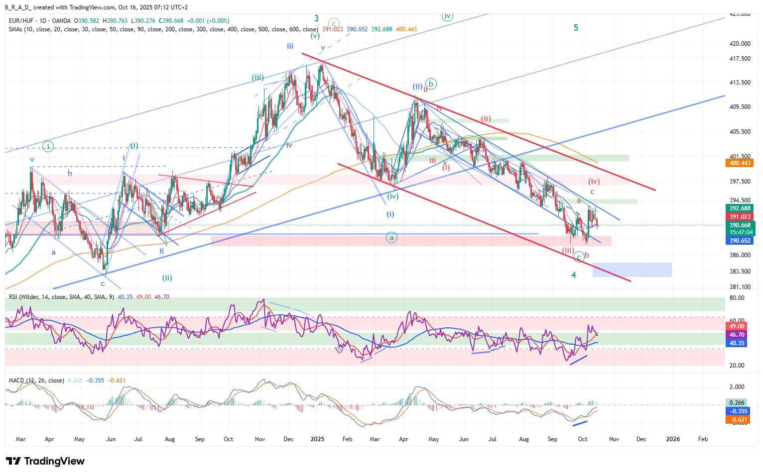Select the red '(iv)' wave label

(593, 182)
